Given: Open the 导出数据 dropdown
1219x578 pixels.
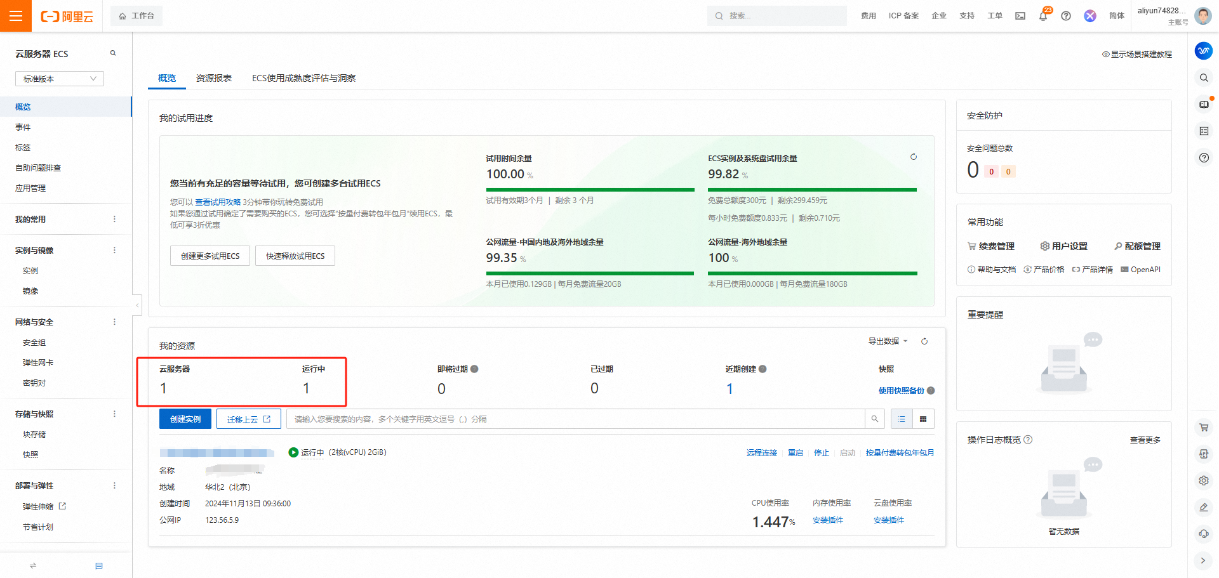Looking at the screenshot, I should click(888, 341).
